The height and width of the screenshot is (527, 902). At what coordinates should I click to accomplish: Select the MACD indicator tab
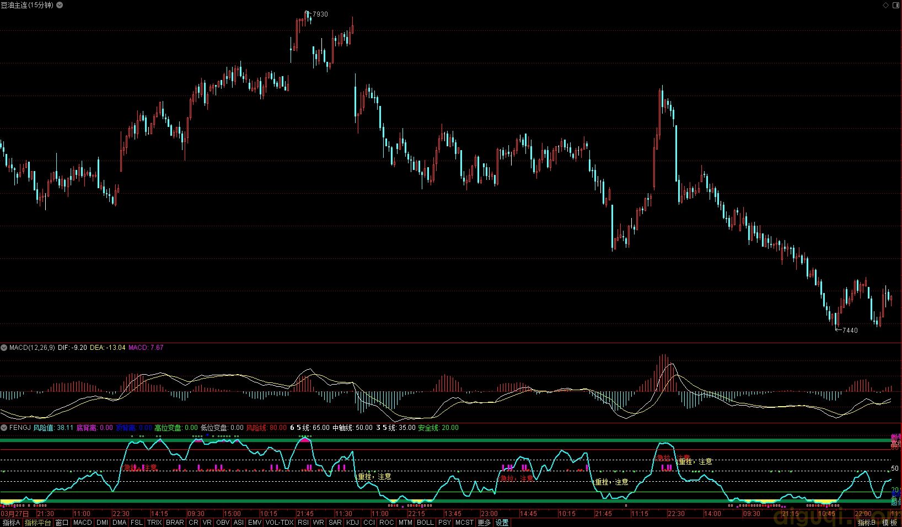[x=83, y=523]
